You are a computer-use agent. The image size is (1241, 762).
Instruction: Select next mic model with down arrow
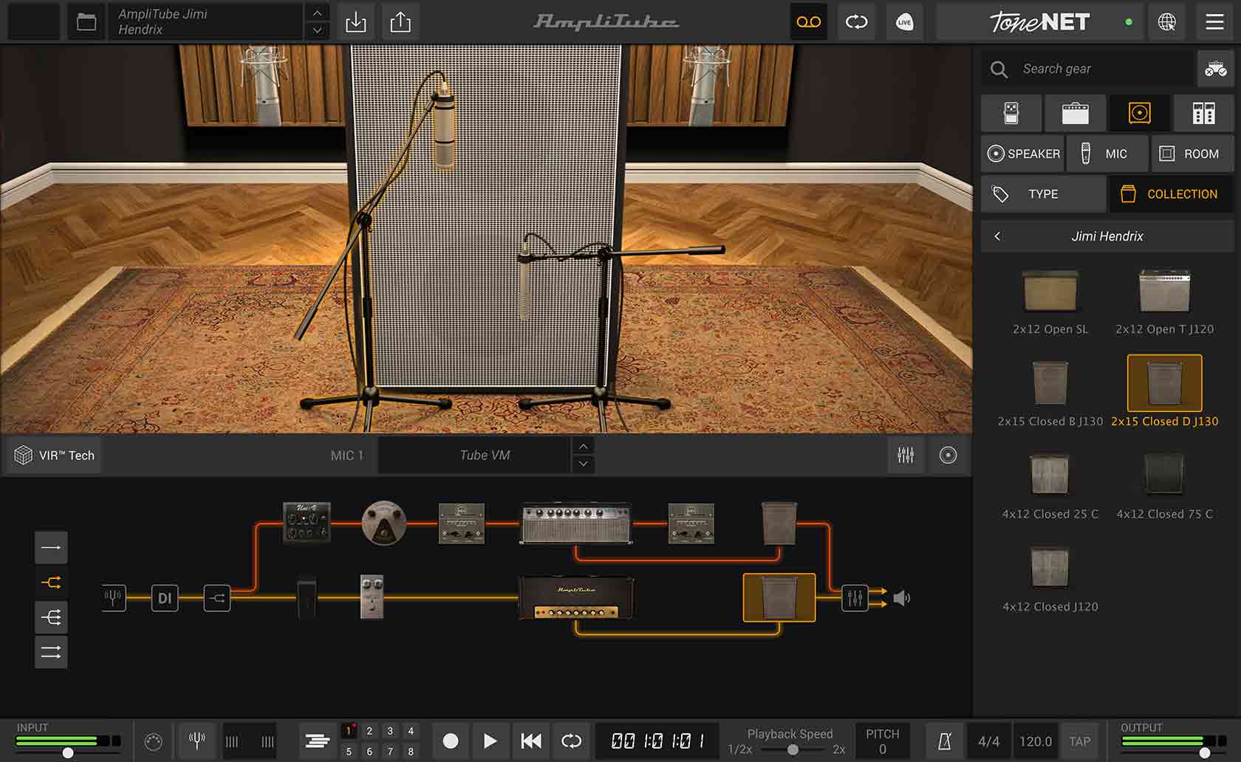(x=584, y=464)
